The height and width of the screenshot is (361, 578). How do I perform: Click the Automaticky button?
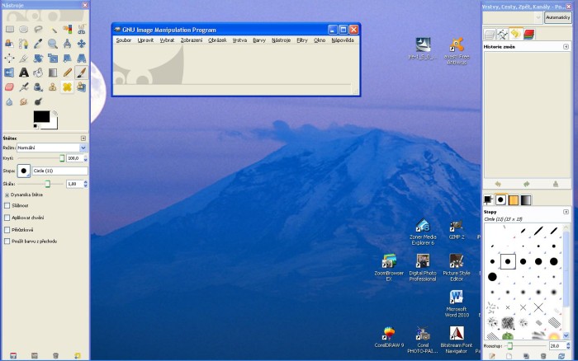pyautogui.click(x=557, y=17)
